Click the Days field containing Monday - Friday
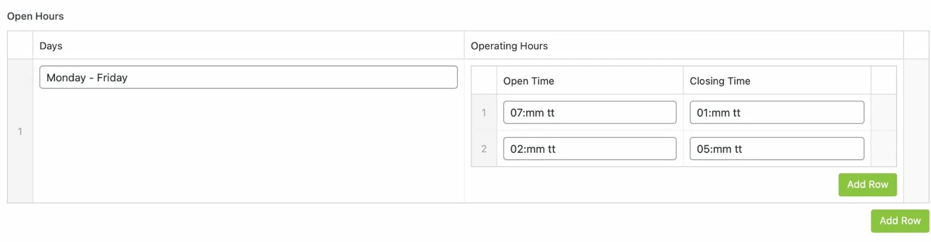This screenshot has width=931, height=242. click(x=248, y=77)
